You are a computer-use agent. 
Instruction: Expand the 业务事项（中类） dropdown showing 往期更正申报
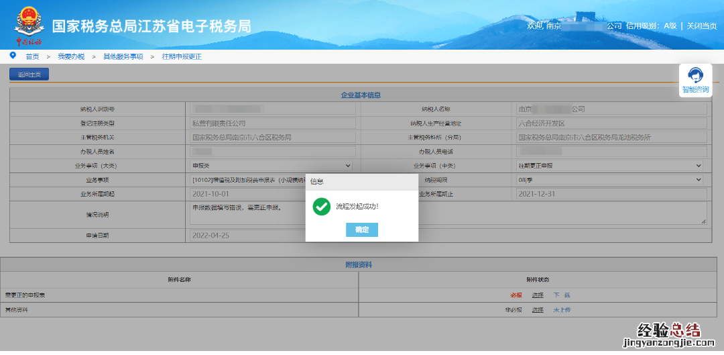point(610,165)
